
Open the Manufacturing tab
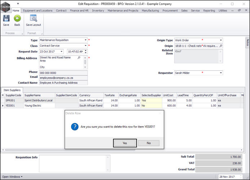tap(150, 10)
